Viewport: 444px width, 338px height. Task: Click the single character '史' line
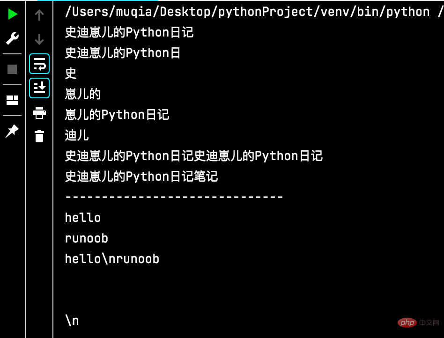[71, 73]
